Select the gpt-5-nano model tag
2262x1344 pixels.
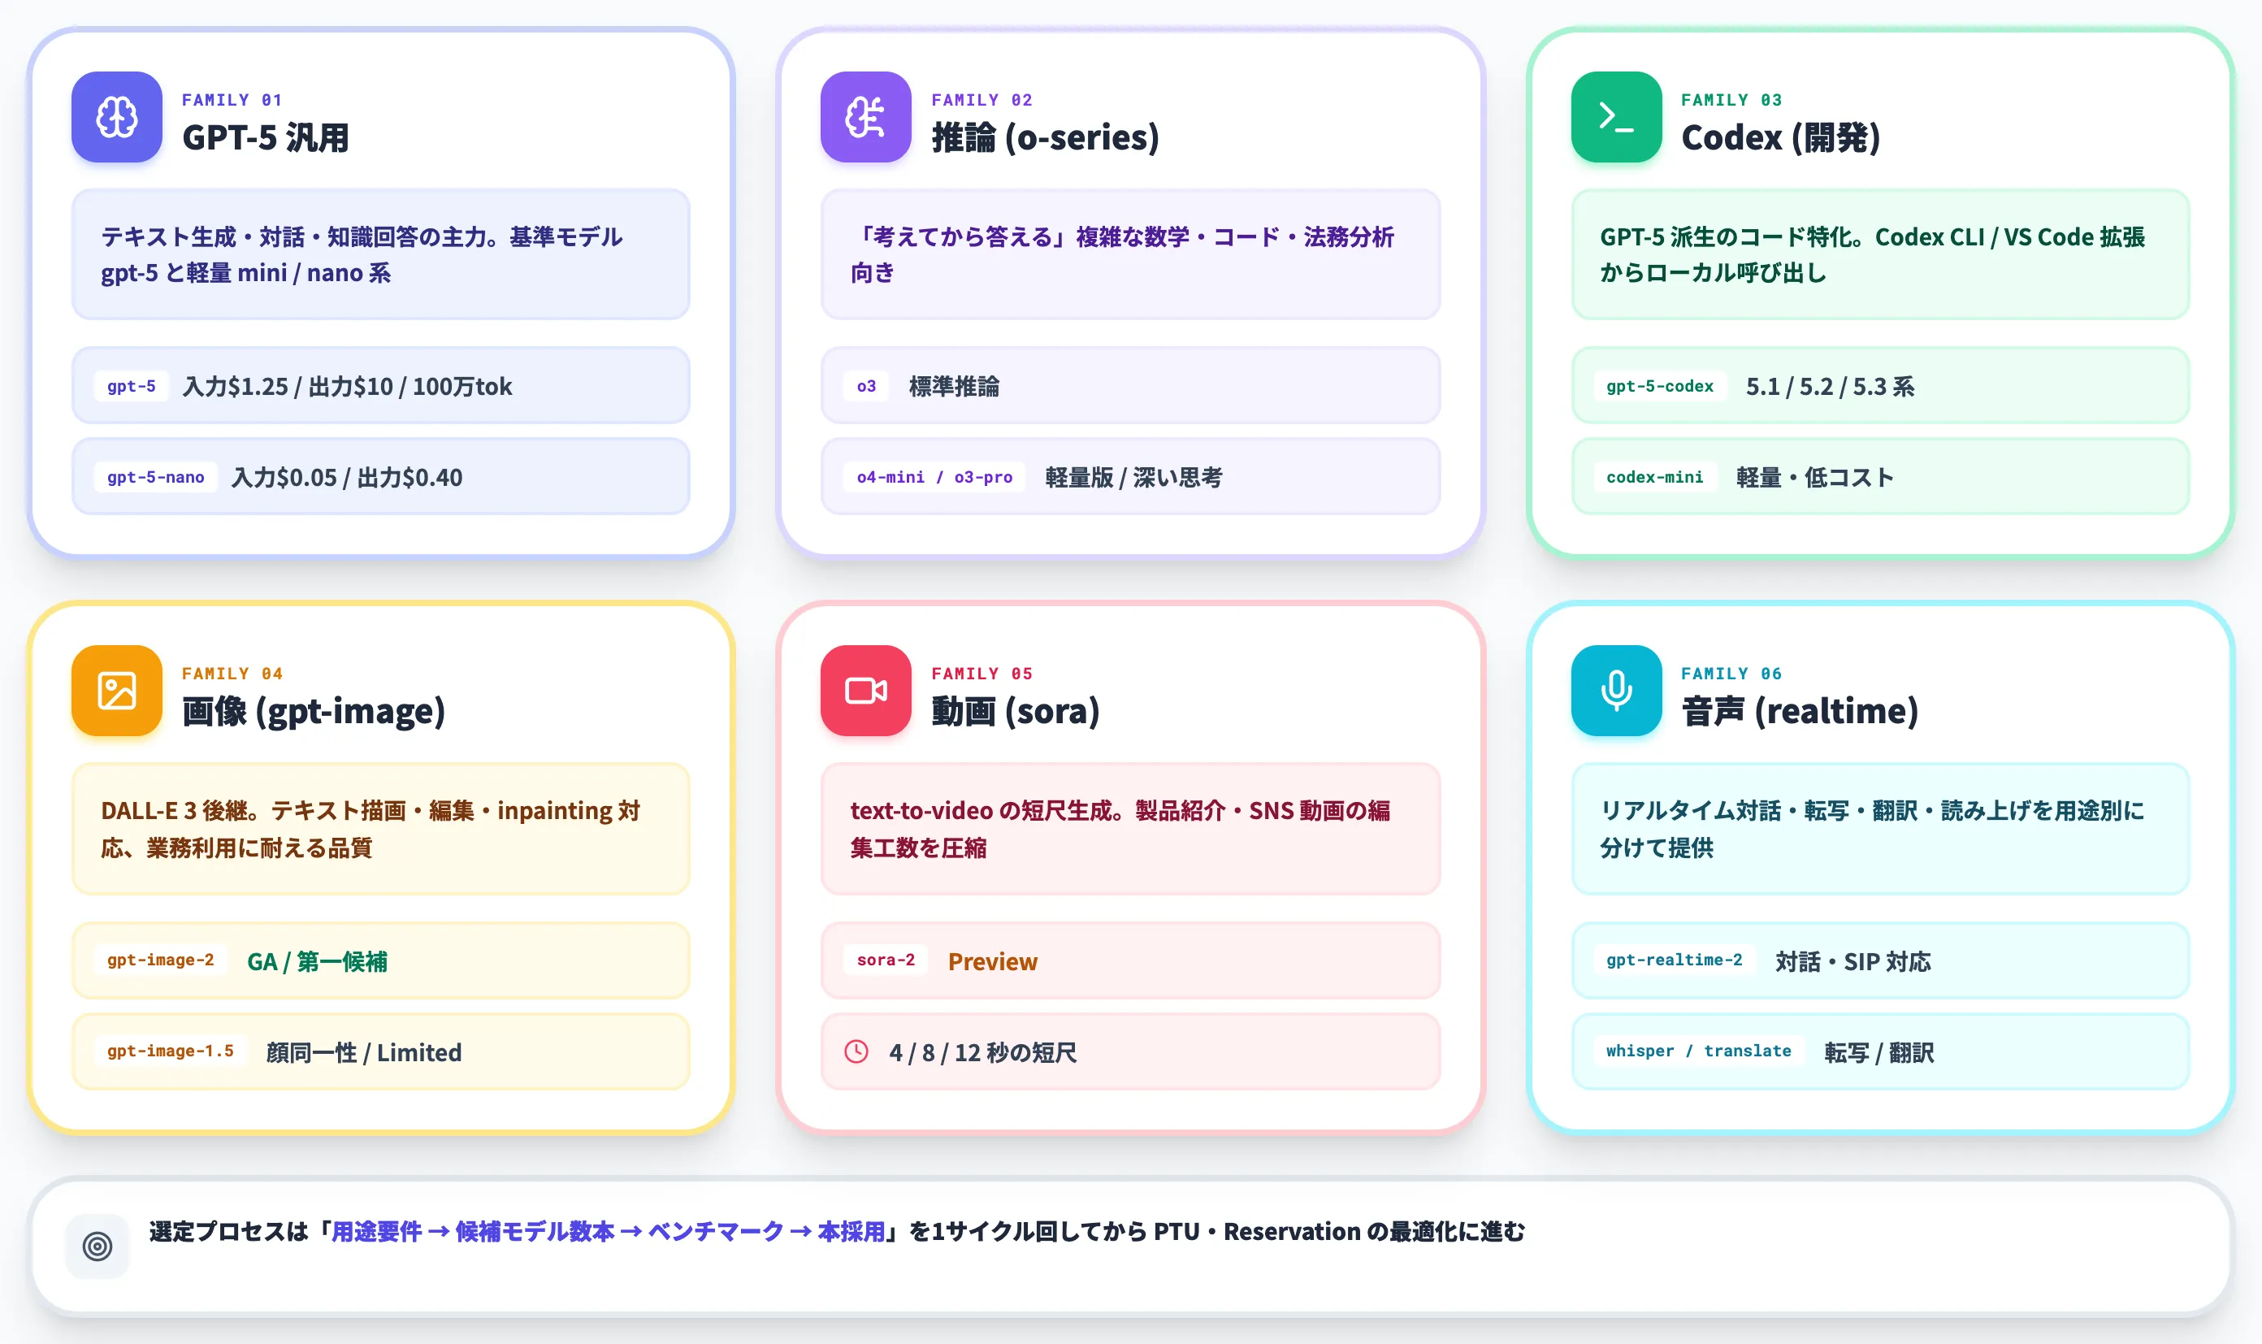click(x=156, y=477)
